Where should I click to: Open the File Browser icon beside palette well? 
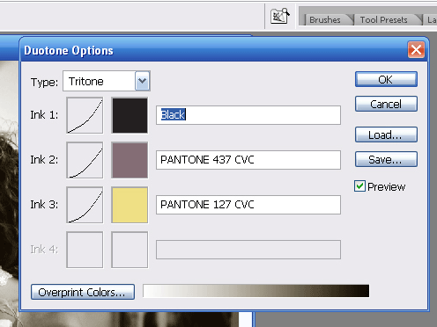(x=280, y=16)
